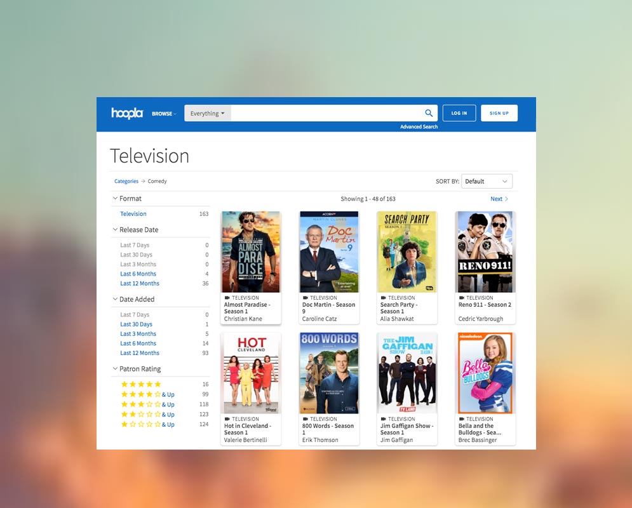Filter Date Added by Last 6 Months
The width and height of the screenshot is (632, 508).
(x=138, y=344)
